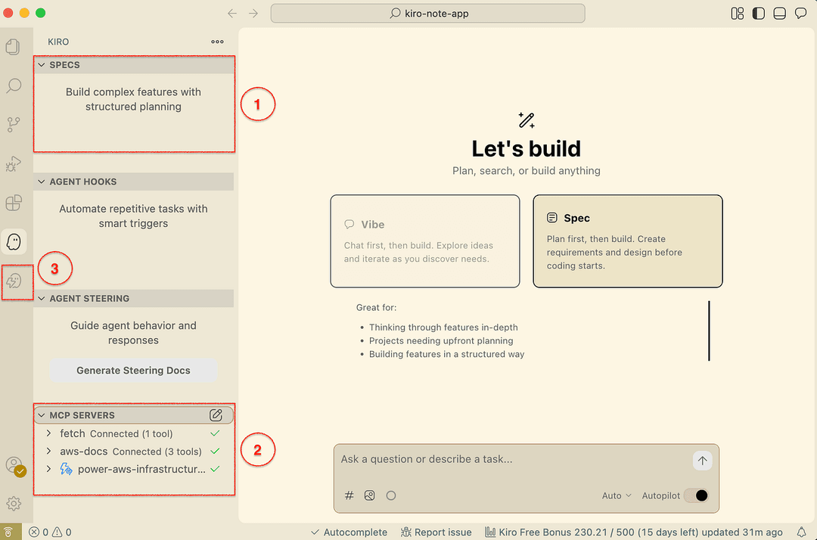
Task: Go forward with the navigation arrow
Action: tap(253, 14)
